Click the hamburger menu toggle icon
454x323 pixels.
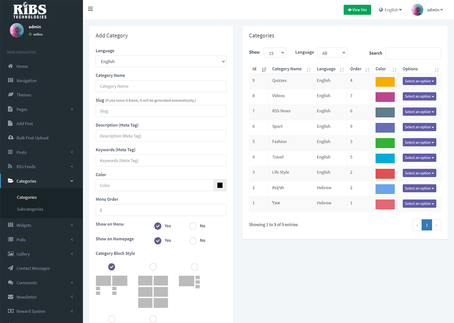pyautogui.click(x=91, y=9)
